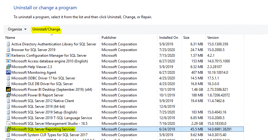Select SQL Server 2019 T-SQL Language Service
The image size is (268, 140).
52,118
